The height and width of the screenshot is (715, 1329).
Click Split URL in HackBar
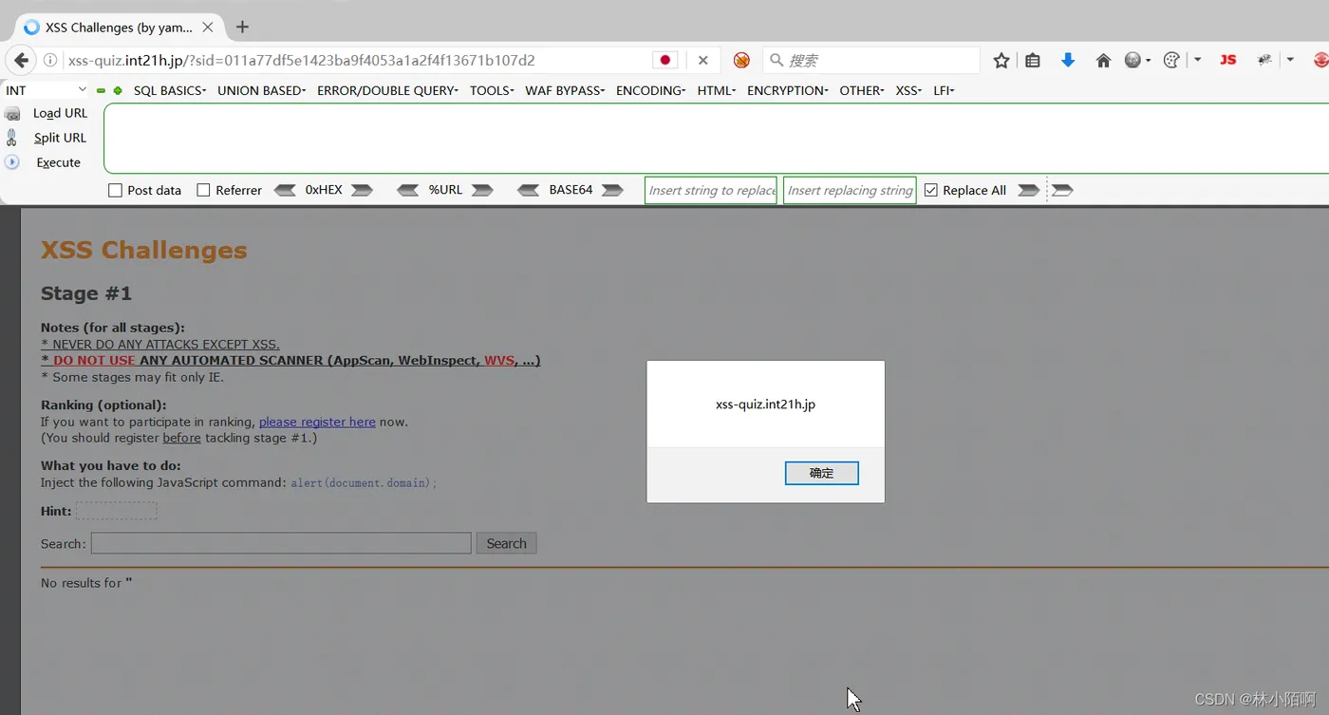60,138
